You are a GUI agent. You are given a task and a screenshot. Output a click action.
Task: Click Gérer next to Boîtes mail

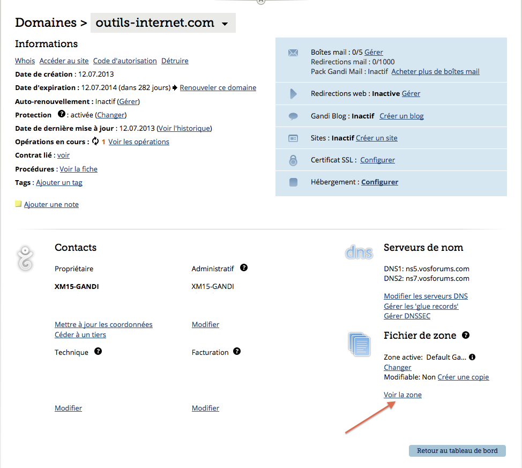tap(374, 53)
